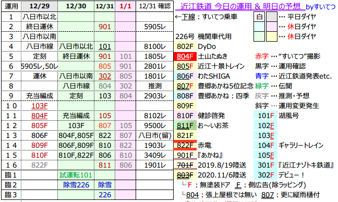
Task: Click the 赤電 label beside 822F
Action: click(204, 145)
